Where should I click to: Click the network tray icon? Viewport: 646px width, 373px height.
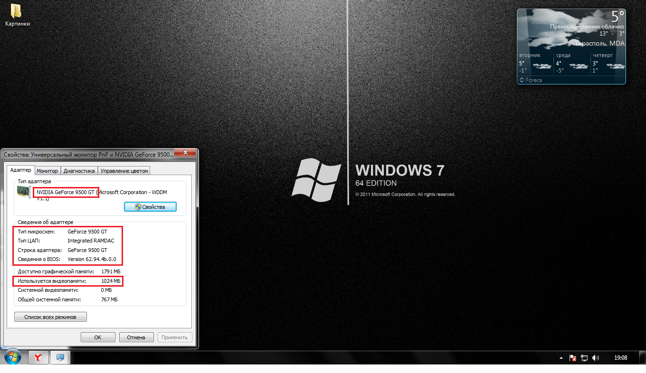pyautogui.click(x=584, y=358)
